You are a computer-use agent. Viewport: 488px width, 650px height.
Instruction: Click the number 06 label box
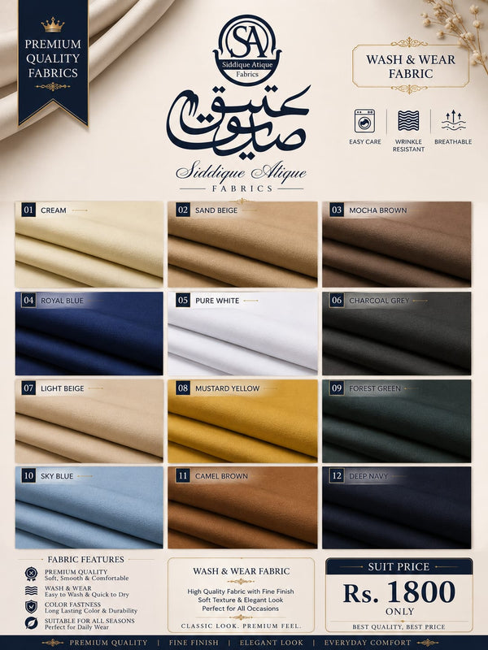(x=337, y=300)
